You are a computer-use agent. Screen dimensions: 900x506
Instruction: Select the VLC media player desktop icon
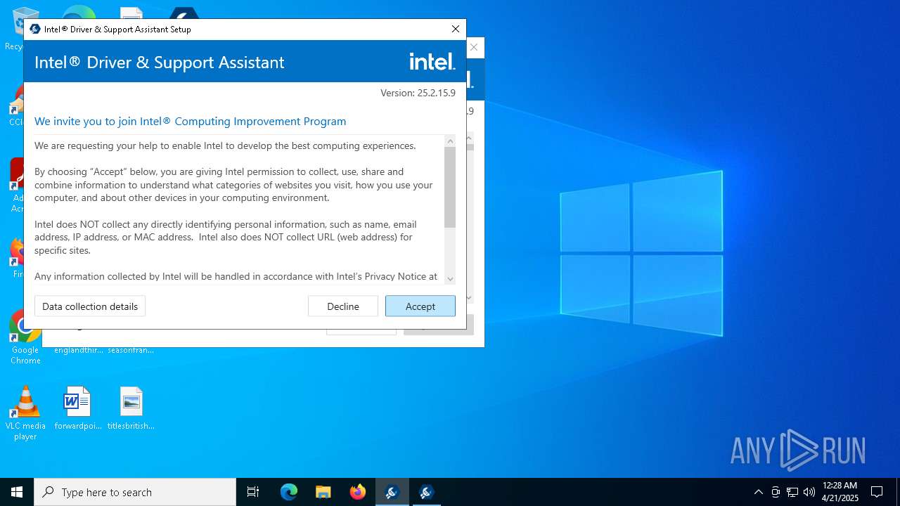(25, 413)
